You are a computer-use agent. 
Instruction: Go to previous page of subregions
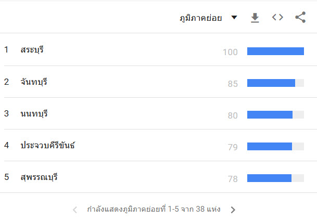[75, 210]
